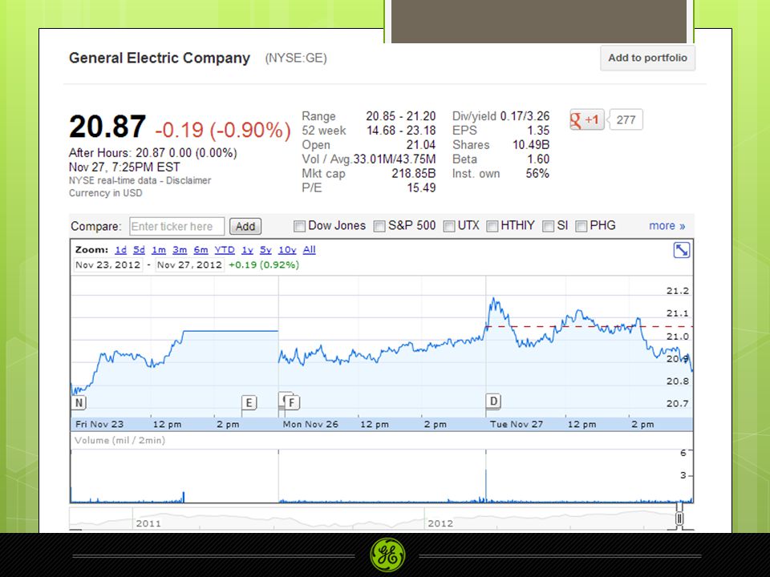
Task: Click the Mon Nov 26 axis label
Action: pos(310,424)
